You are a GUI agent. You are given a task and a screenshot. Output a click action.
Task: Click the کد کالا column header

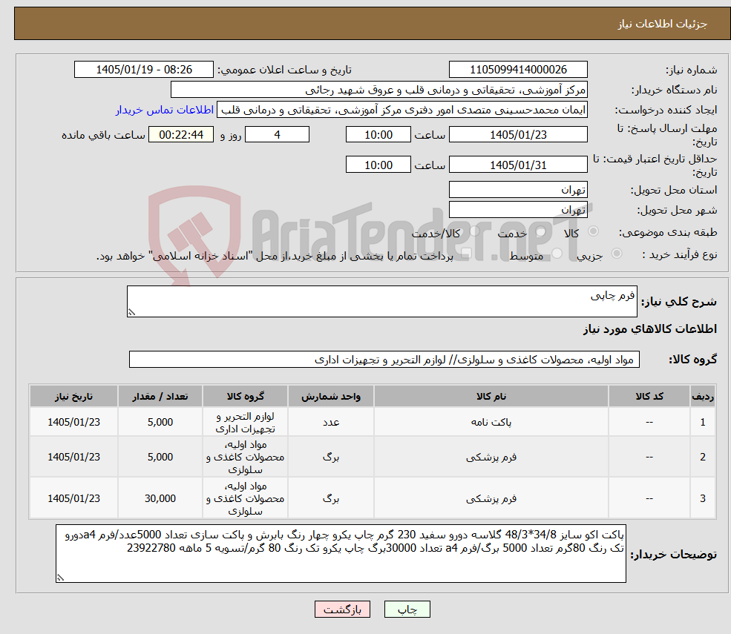point(649,397)
